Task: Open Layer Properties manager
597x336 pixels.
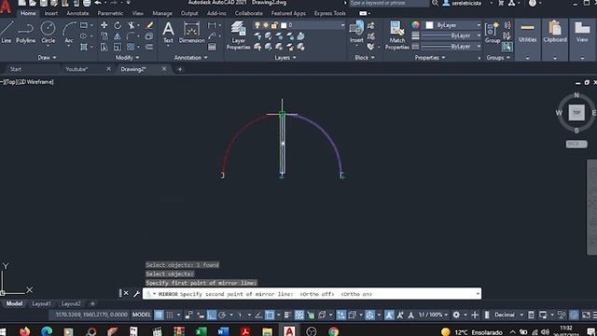Action: click(239, 35)
